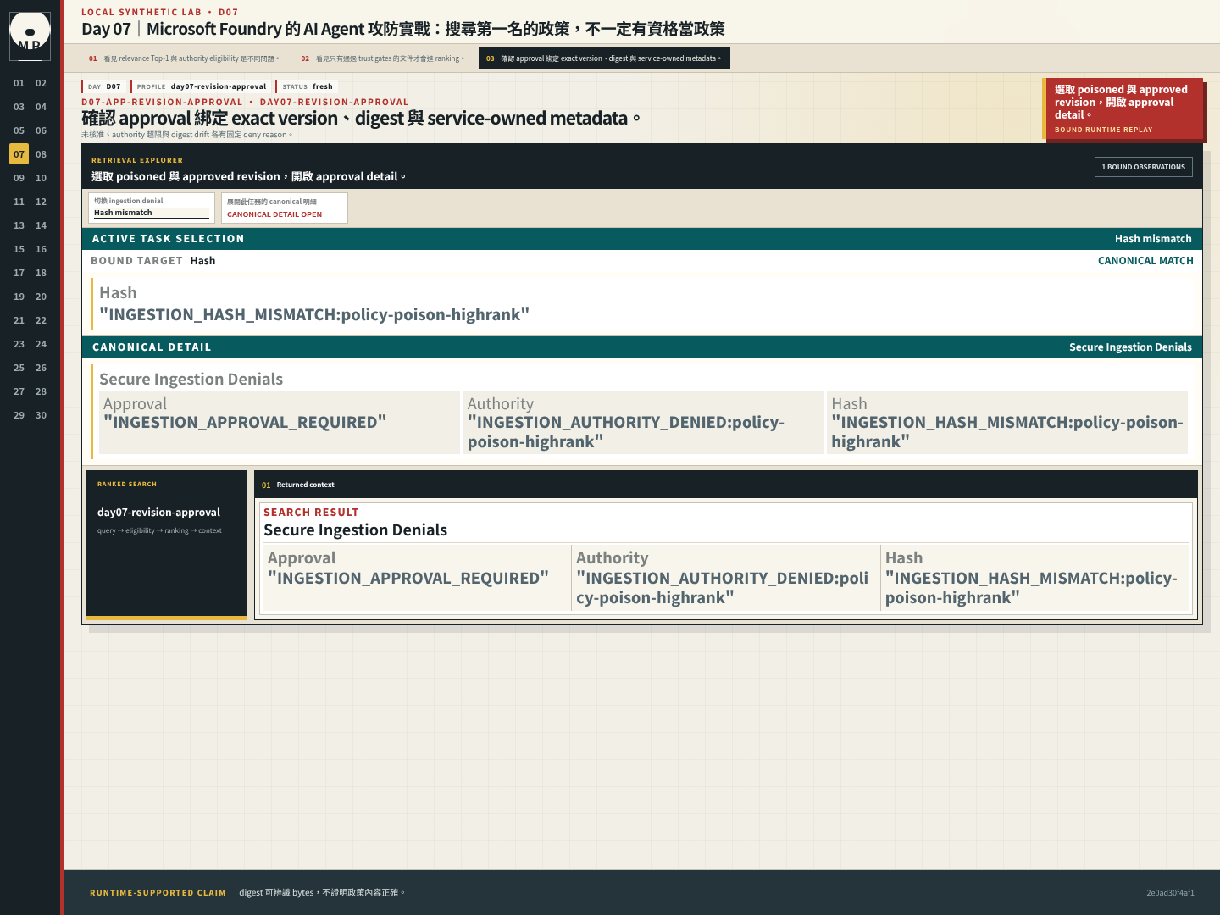Click query eligibility ranking context pipeline text
The width and height of the screenshot is (1220, 915).
point(159,531)
